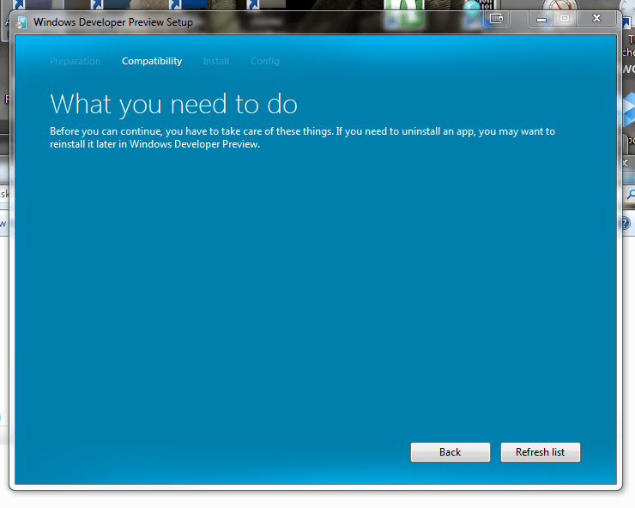Minimize the Windows Developer Preview Setup window
The width and height of the screenshot is (635, 508).
click(x=541, y=18)
